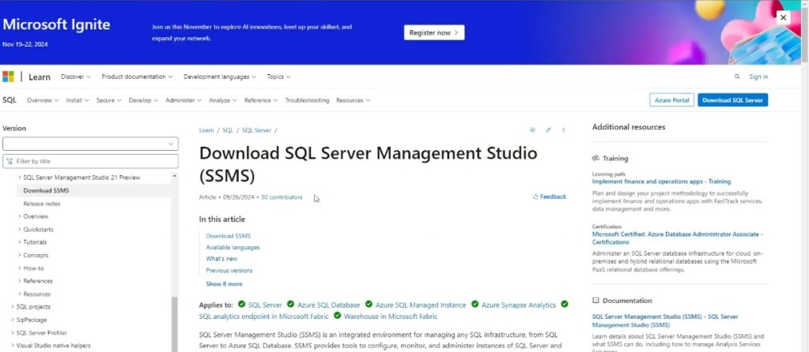
Task: Click the sidebar scroll up arrow
Action: tap(175, 177)
